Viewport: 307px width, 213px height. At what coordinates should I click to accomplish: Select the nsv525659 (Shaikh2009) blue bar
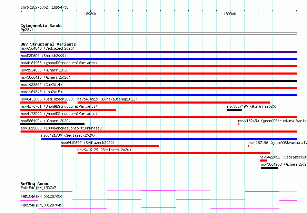point(159,59)
